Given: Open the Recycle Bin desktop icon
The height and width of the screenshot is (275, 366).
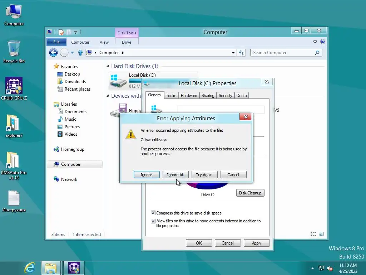Looking at the screenshot, I should click(14, 52).
